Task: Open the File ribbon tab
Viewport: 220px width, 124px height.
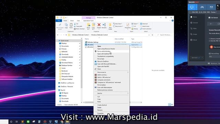Action: [x=59, y=21]
